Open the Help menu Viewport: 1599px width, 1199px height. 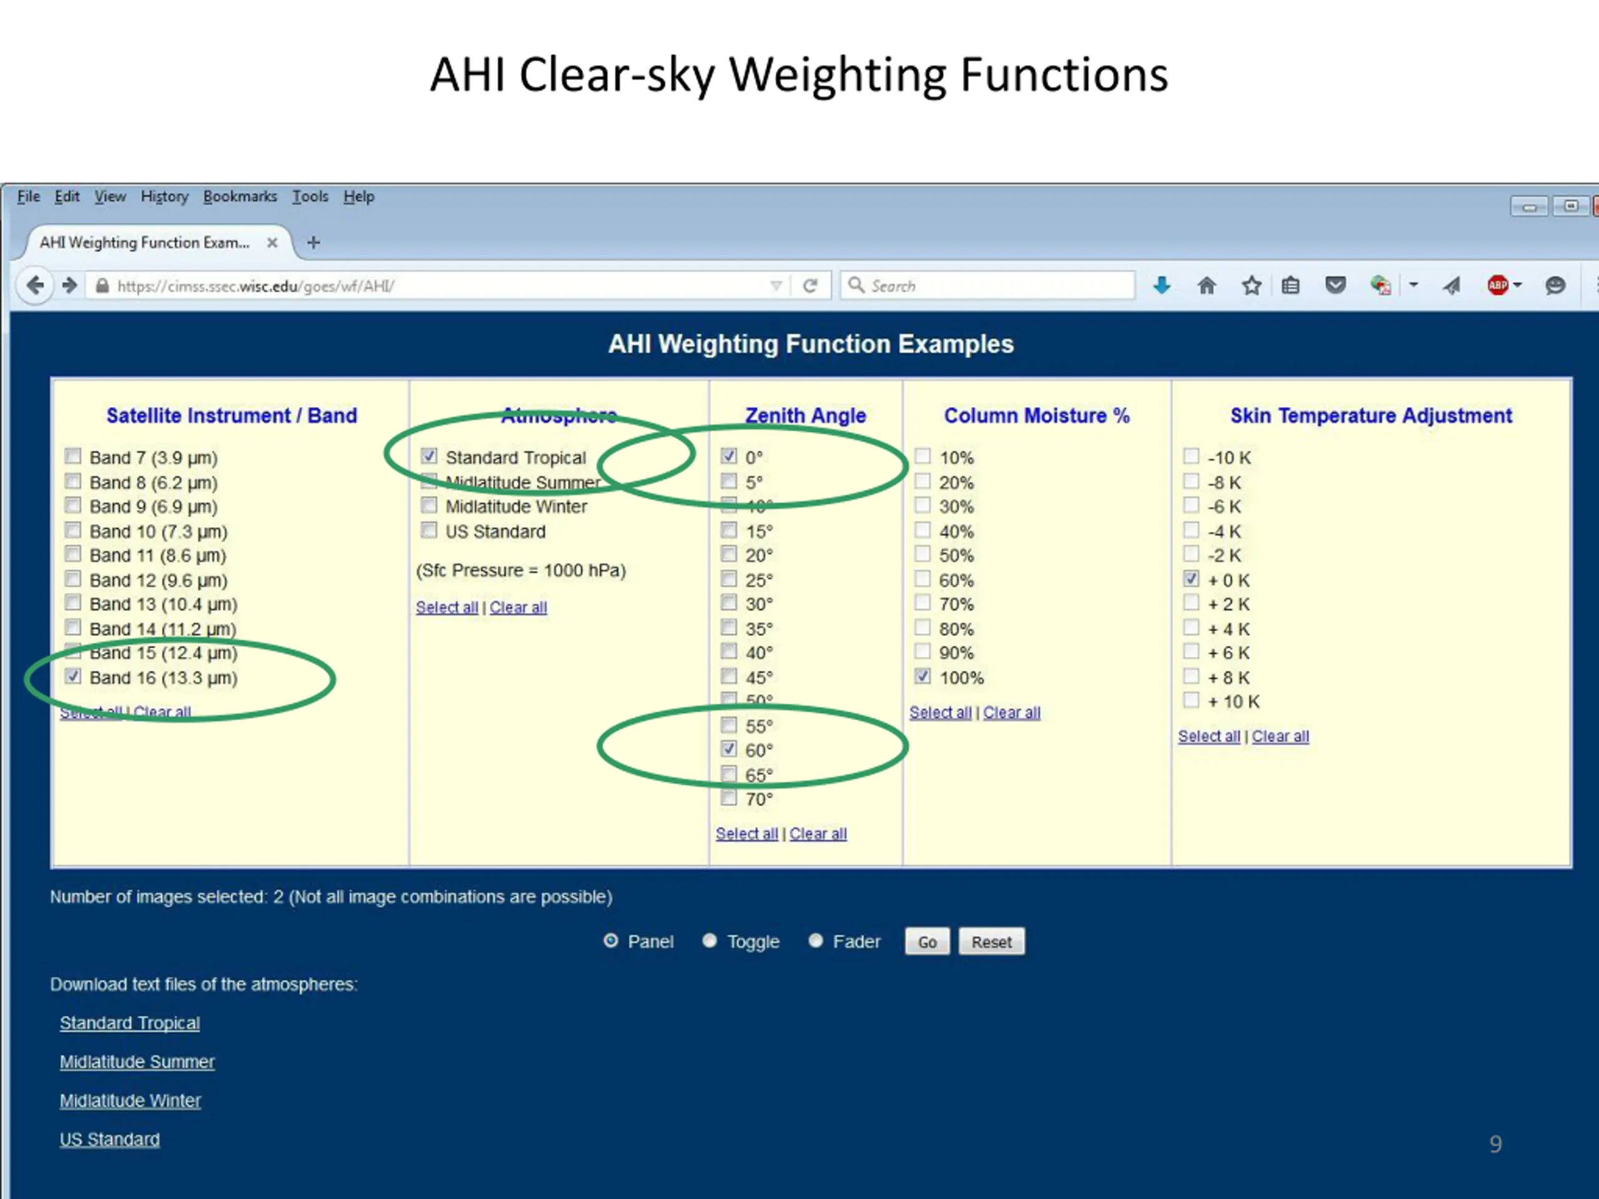click(359, 197)
